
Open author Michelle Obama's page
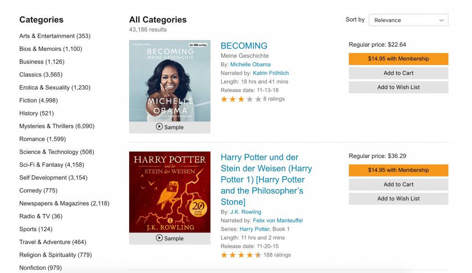click(x=250, y=65)
